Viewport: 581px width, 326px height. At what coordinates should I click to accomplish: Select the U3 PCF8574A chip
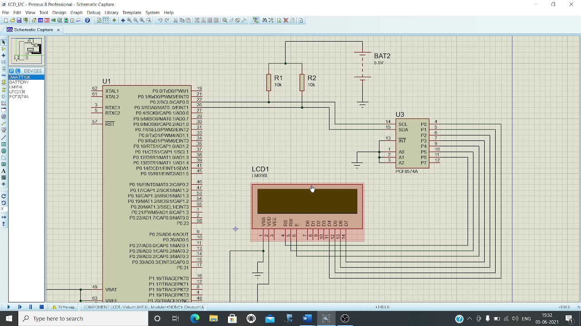point(412,144)
